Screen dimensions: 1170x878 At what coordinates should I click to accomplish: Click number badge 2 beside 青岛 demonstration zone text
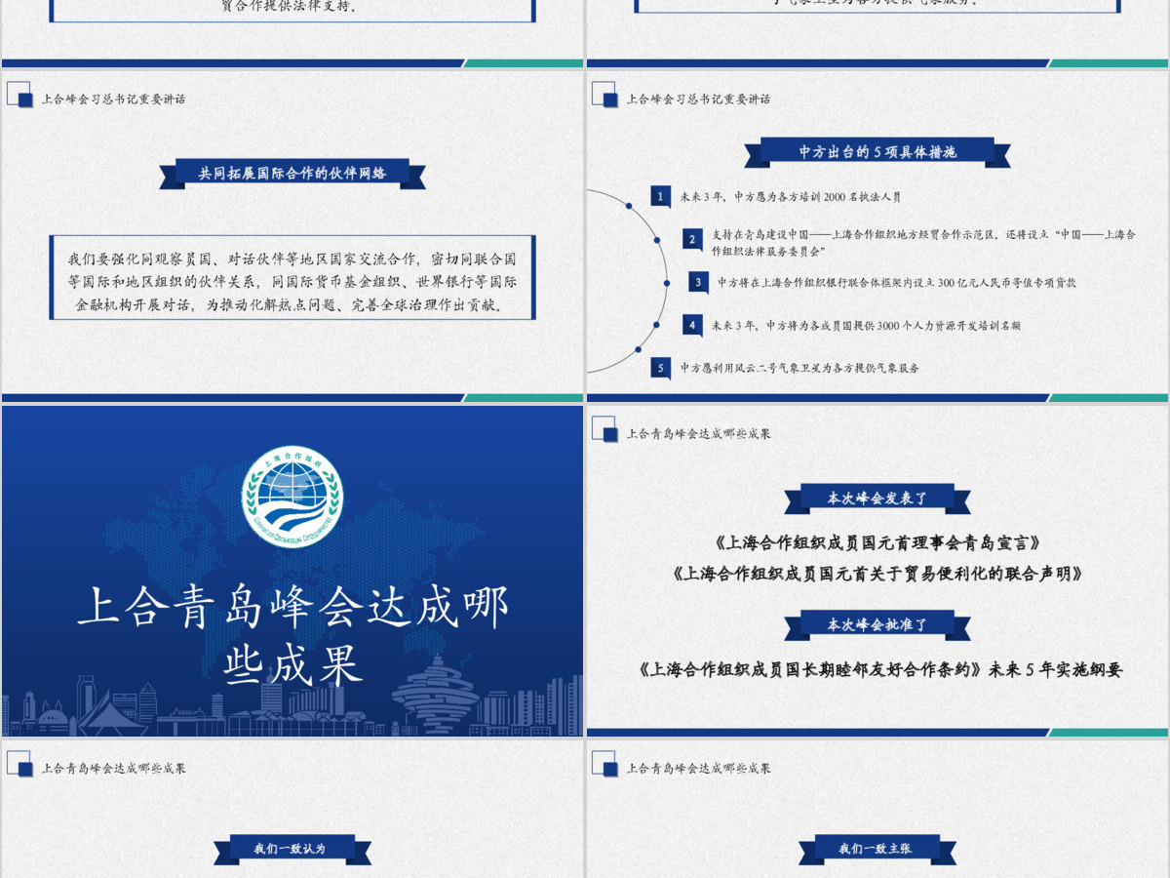(692, 239)
